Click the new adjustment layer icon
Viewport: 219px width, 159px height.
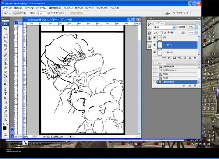pos(180,58)
